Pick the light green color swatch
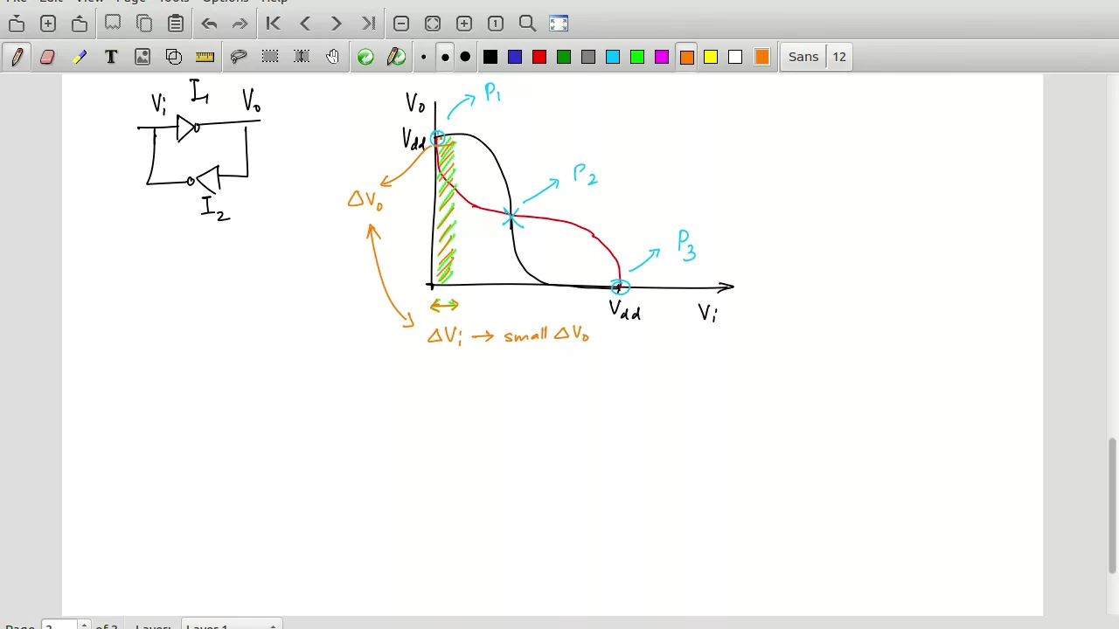The image size is (1119, 629). pos(637,57)
